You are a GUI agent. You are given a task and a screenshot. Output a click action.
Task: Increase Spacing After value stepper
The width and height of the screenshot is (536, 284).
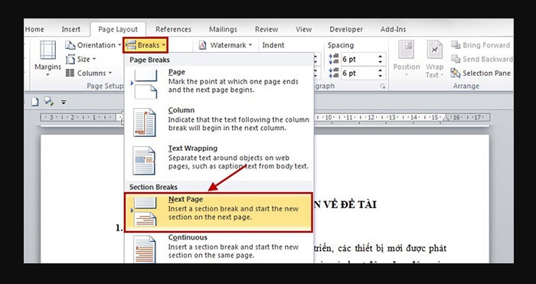coord(380,70)
